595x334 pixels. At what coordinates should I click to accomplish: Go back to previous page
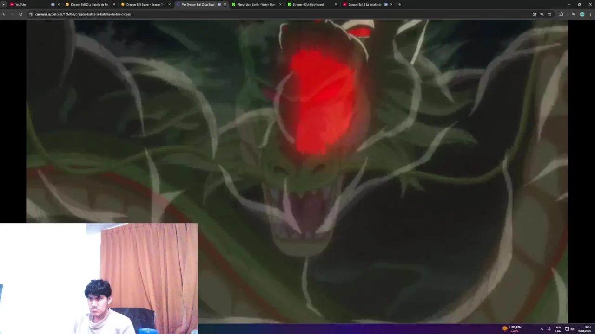(4, 14)
